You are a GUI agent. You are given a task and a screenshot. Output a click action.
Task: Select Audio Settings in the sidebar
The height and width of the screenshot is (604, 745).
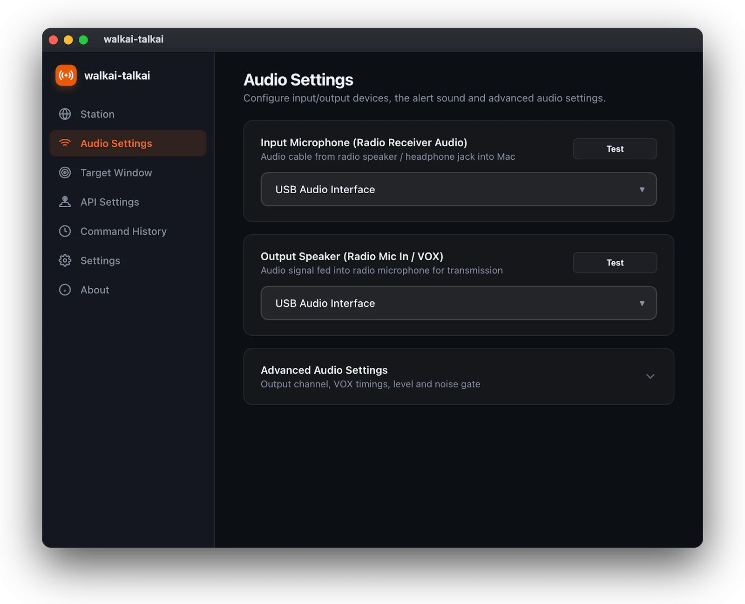click(128, 143)
